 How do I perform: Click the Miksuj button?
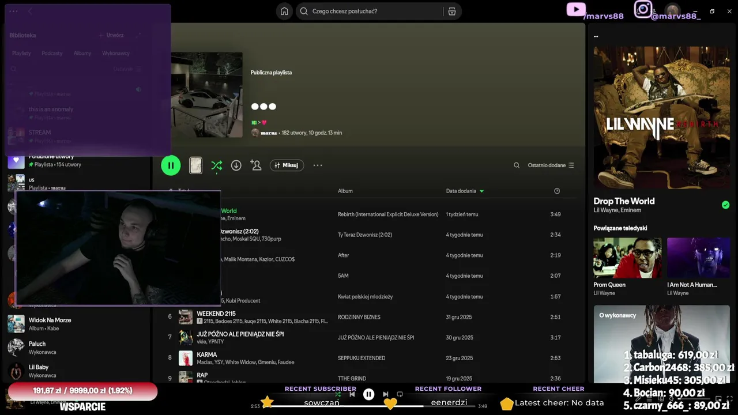[287, 165]
